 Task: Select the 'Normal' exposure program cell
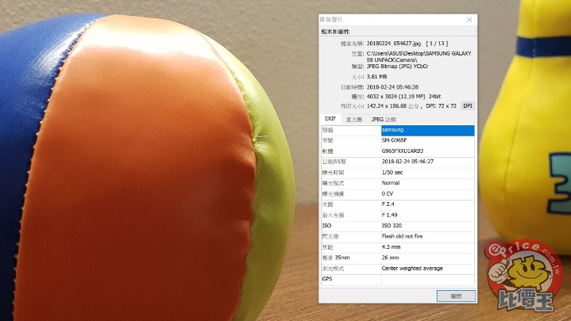pos(428,183)
